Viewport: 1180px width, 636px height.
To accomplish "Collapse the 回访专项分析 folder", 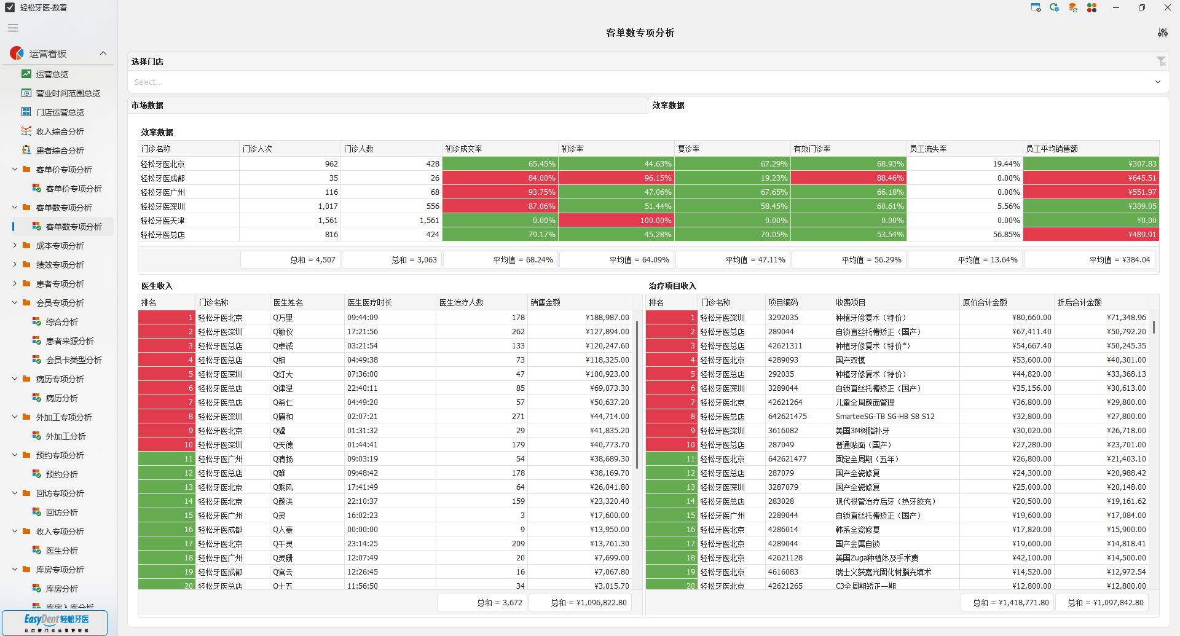I will 15,493.
